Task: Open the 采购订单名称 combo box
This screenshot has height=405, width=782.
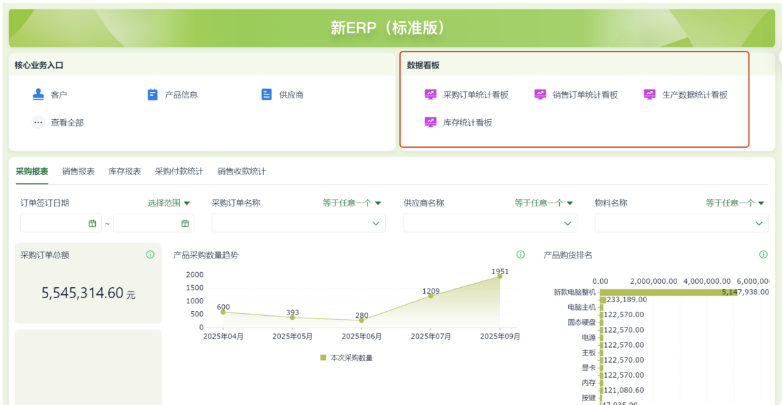Action: tap(298, 223)
